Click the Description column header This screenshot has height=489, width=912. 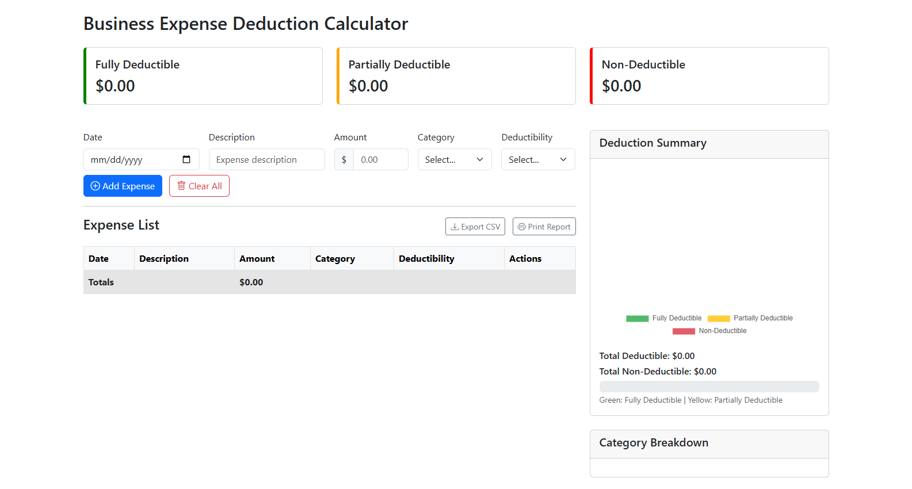pyautogui.click(x=184, y=258)
